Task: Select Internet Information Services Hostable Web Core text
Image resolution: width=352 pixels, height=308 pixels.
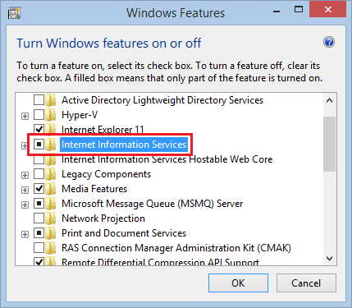Action: (x=167, y=159)
